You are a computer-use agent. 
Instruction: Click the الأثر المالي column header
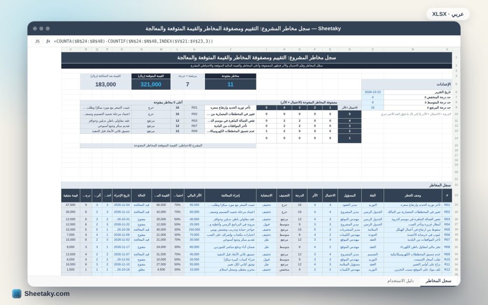coord(194,195)
